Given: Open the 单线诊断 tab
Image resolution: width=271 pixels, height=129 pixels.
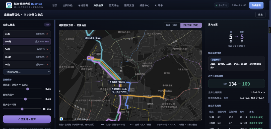Looking at the screenshot, I should (x=83, y=5).
